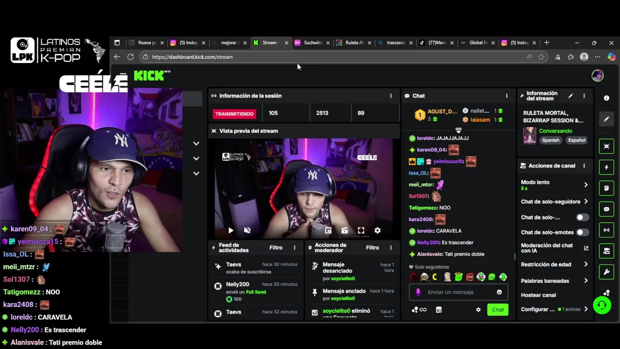This screenshot has height=349, width=620.
Task: Toggle sidebar session info broadcast icon
Action: tap(606, 230)
